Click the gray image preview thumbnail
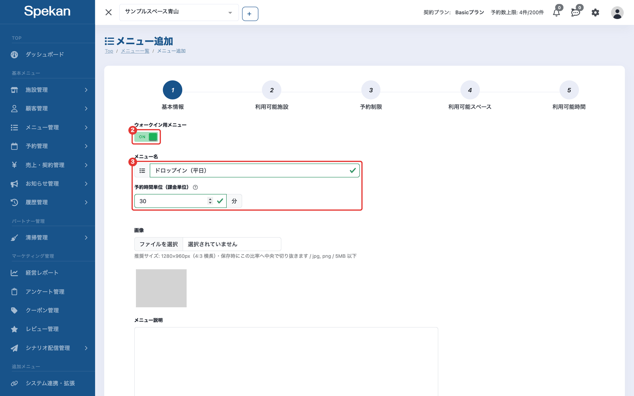The width and height of the screenshot is (634, 396). tap(161, 288)
